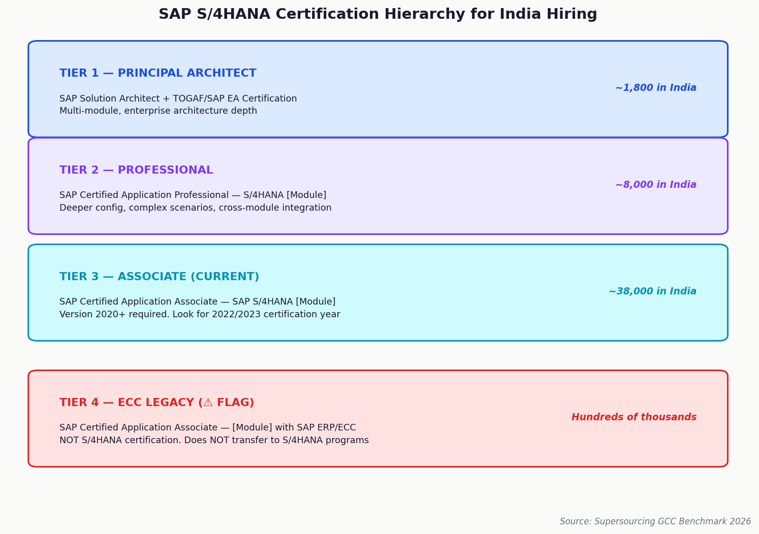The image size is (759, 534).
Task: Click 'NOT S/4HANA certification. Does NOT transfer' line
Action: (x=214, y=441)
